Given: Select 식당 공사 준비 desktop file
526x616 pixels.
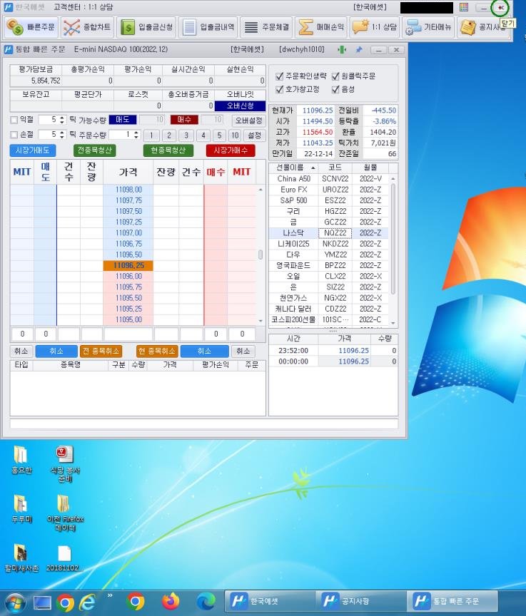Looking at the screenshot, I should pyautogui.click(x=65, y=465).
